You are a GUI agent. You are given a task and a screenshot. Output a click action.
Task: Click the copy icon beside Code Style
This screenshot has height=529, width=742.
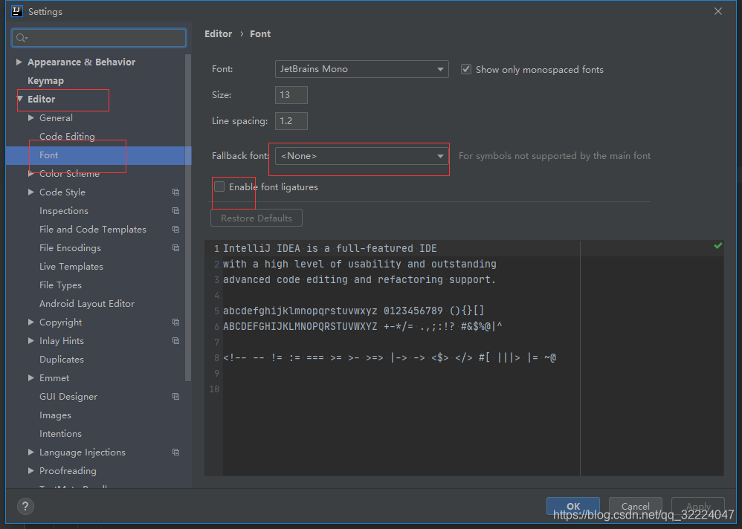point(175,192)
